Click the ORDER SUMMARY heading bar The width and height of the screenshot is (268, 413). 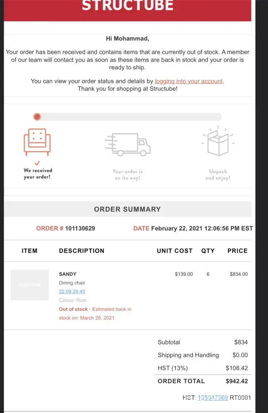coord(128,209)
